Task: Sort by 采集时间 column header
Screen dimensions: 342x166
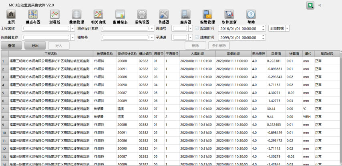Action: click(233, 54)
